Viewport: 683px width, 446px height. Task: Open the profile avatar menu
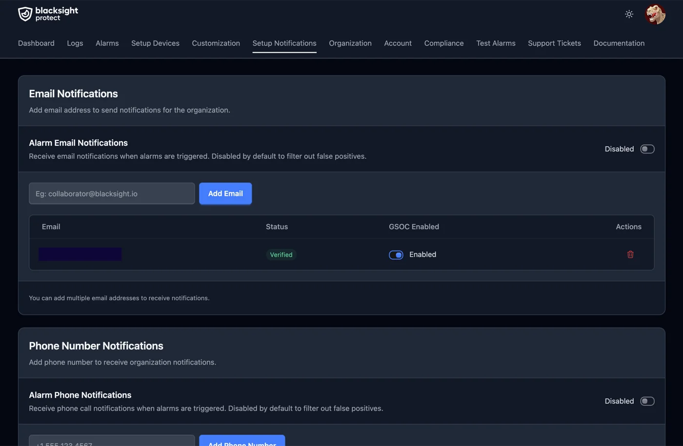655,14
